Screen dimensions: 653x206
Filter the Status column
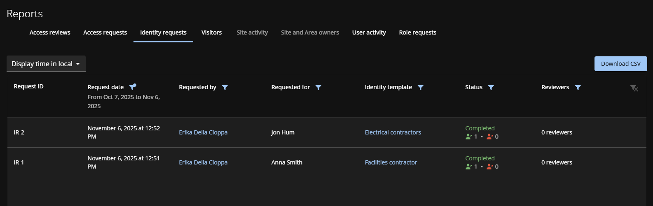[491, 87]
